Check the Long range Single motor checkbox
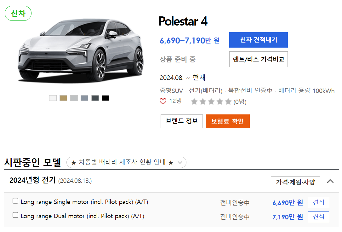 click(15, 201)
